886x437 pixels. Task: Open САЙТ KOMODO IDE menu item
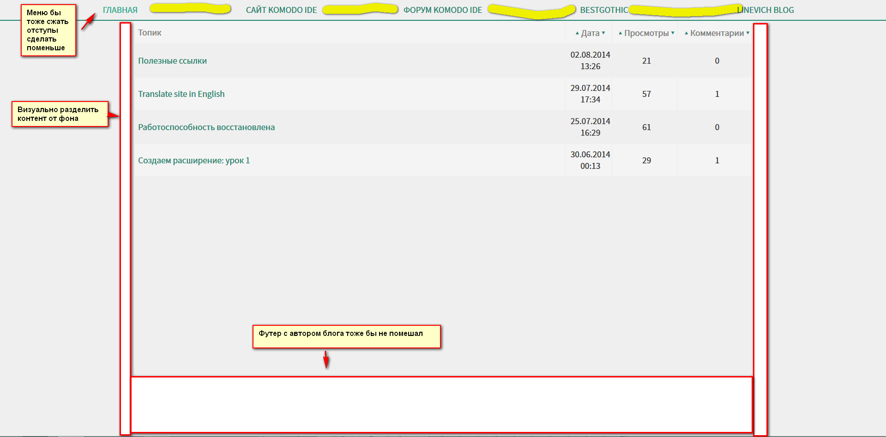click(x=281, y=10)
